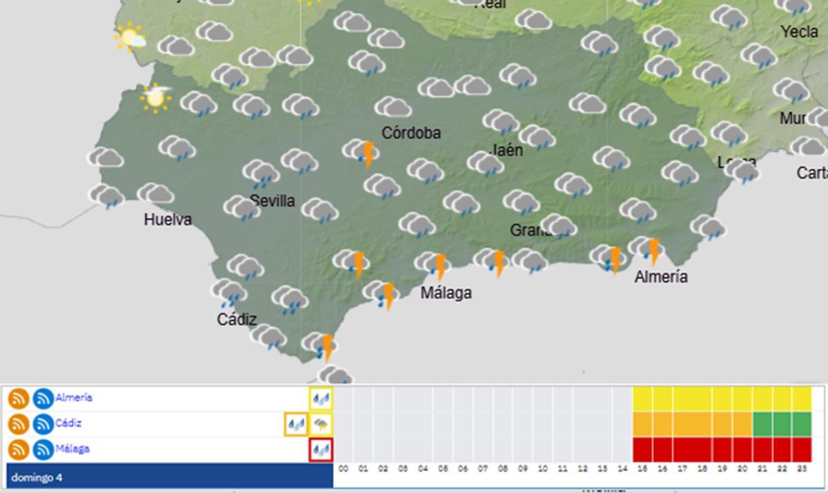Click the red warning cell at hour 17 for Málaga
Image resolution: width=828 pixels, height=493 pixels.
click(x=683, y=448)
